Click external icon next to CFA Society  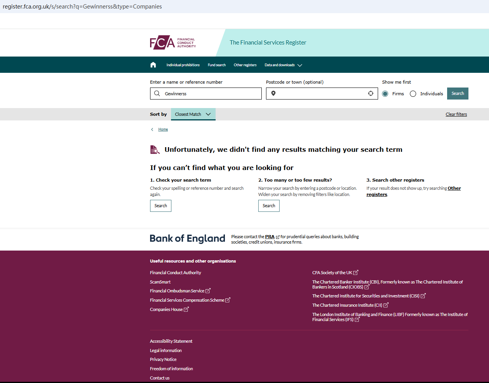(356, 273)
